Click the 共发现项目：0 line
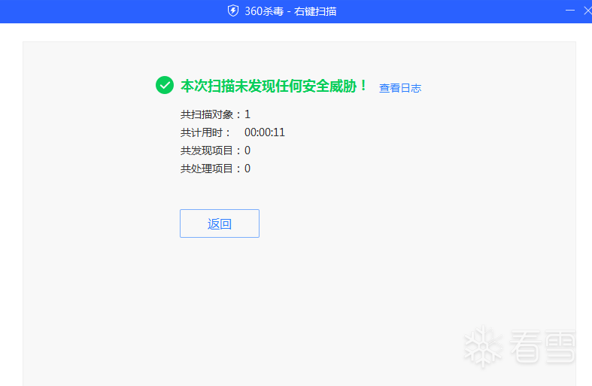 [215, 150]
